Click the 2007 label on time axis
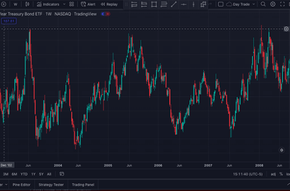 (x=208, y=166)
